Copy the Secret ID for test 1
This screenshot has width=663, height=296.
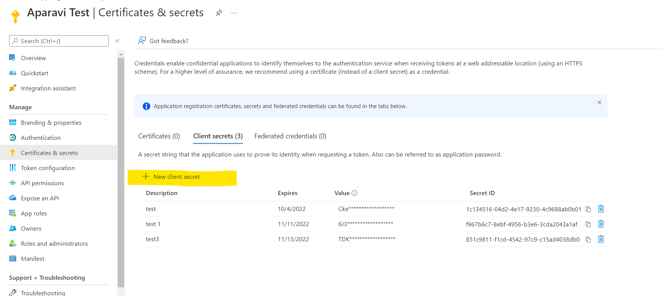click(x=588, y=224)
